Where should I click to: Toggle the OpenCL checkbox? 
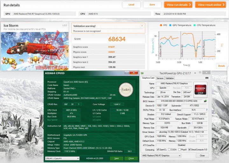[158, 150]
